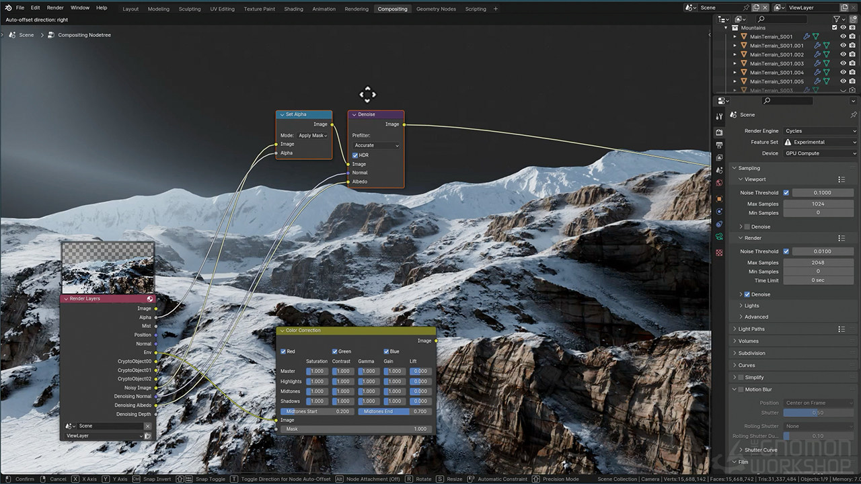Click the Render Max Samples field
861x484 pixels.
coord(818,263)
